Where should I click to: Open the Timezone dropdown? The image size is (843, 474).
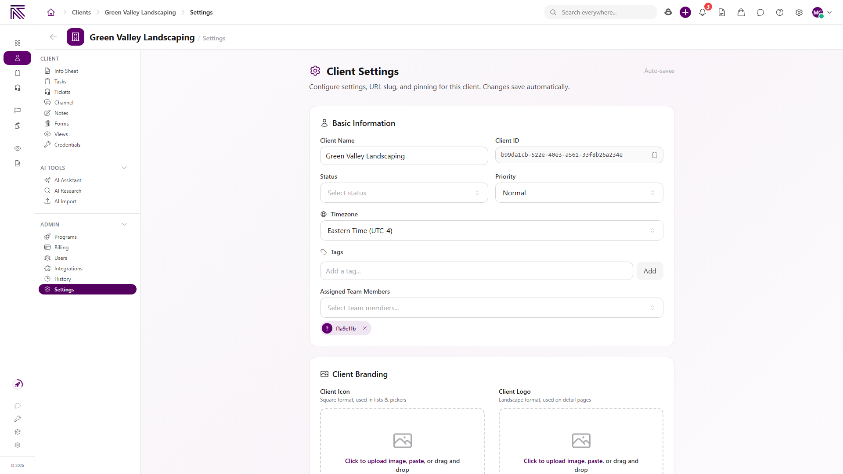tap(492, 230)
